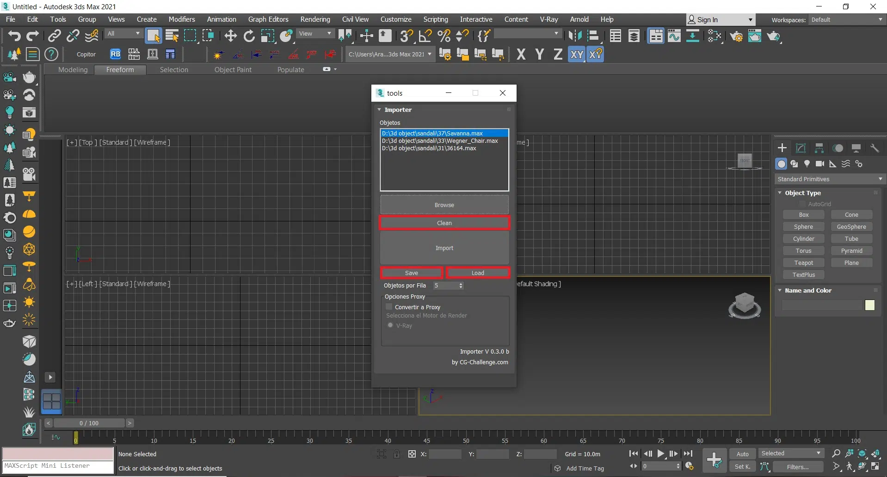This screenshot has width=887, height=477.
Task: Play the animation
Action: coord(661,454)
